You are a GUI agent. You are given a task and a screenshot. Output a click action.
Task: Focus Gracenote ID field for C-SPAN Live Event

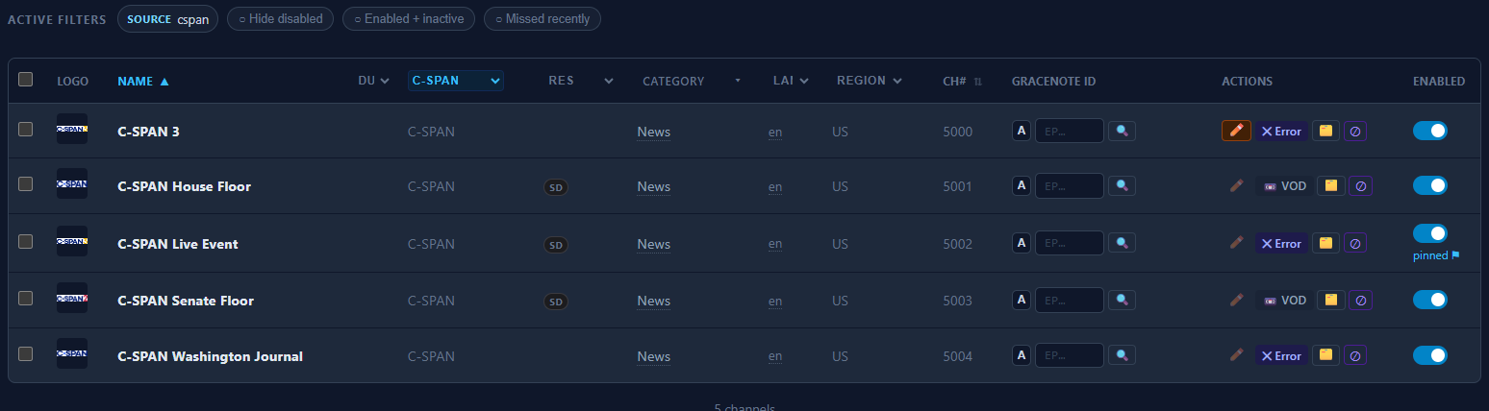pos(1069,243)
